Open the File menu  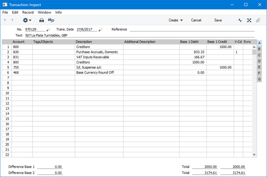(5, 13)
